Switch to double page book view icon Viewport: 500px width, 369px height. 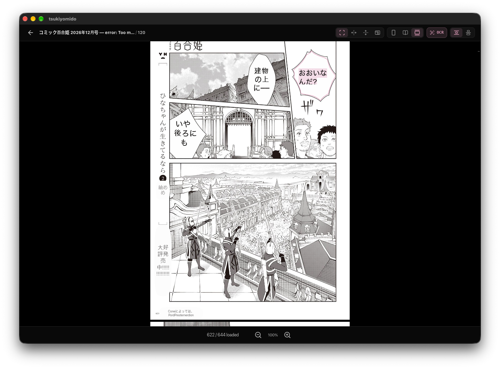click(405, 33)
